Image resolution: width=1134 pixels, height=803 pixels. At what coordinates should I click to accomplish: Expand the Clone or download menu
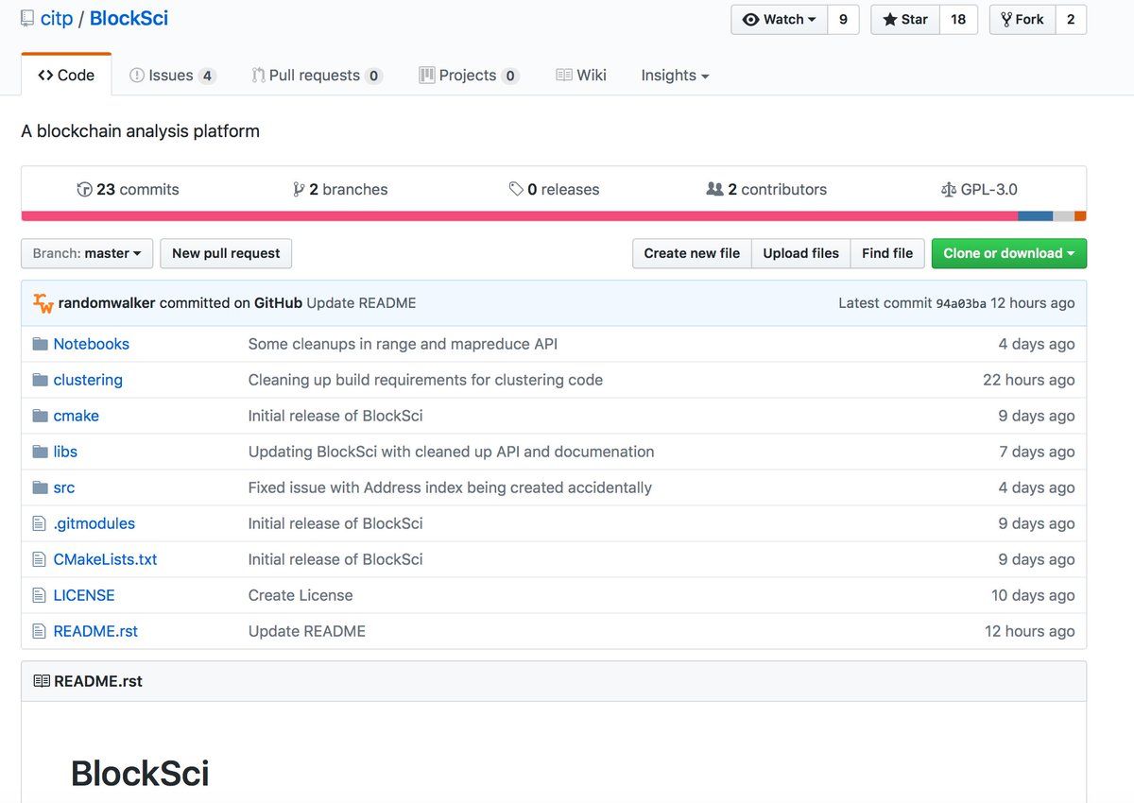[1009, 253]
